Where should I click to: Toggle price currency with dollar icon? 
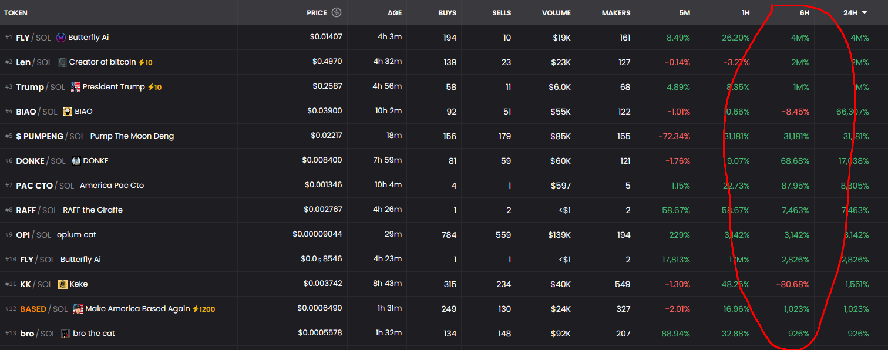[x=337, y=12]
